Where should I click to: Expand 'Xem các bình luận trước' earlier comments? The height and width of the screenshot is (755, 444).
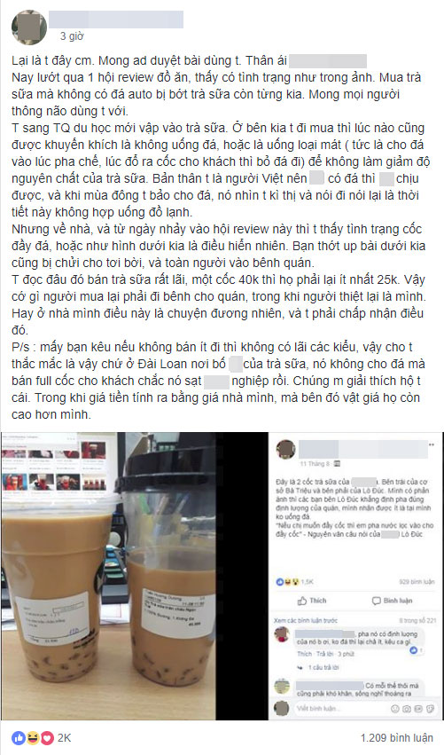click(306, 620)
